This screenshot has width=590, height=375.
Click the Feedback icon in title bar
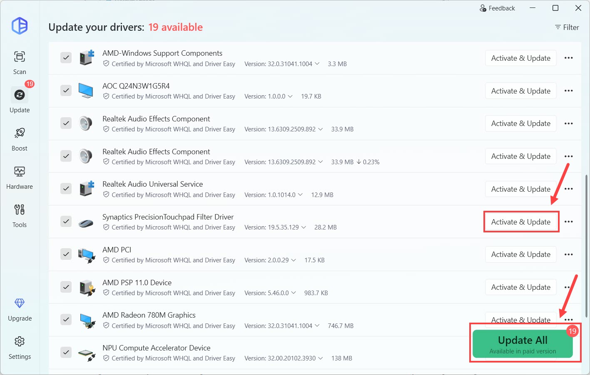tap(483, 8)
